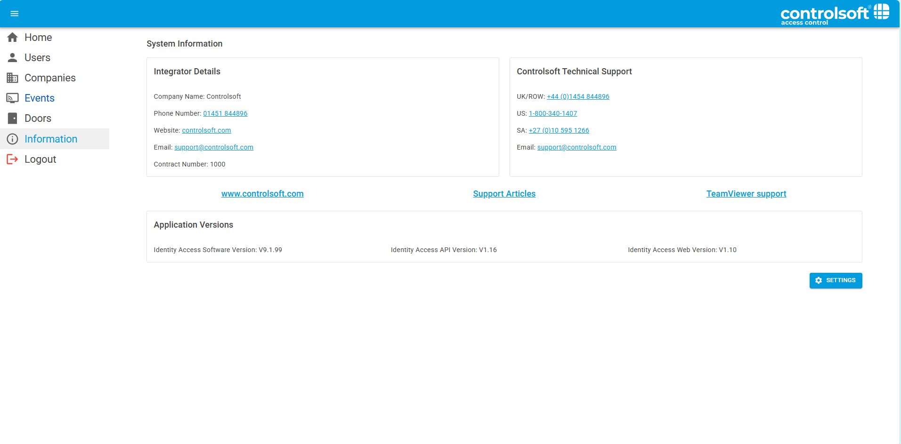Dial US support number 1-800-340-1407
The height and width of the screenshot is (444, 901).
(553, 113)
